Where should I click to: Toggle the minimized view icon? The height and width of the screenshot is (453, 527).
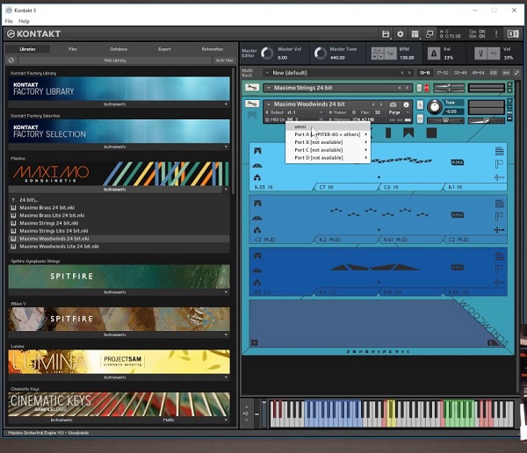(430, 34)
